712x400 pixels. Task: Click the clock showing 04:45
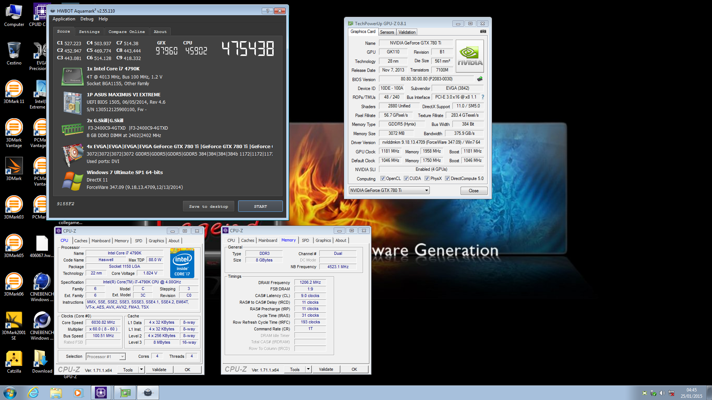pos(691,390)
